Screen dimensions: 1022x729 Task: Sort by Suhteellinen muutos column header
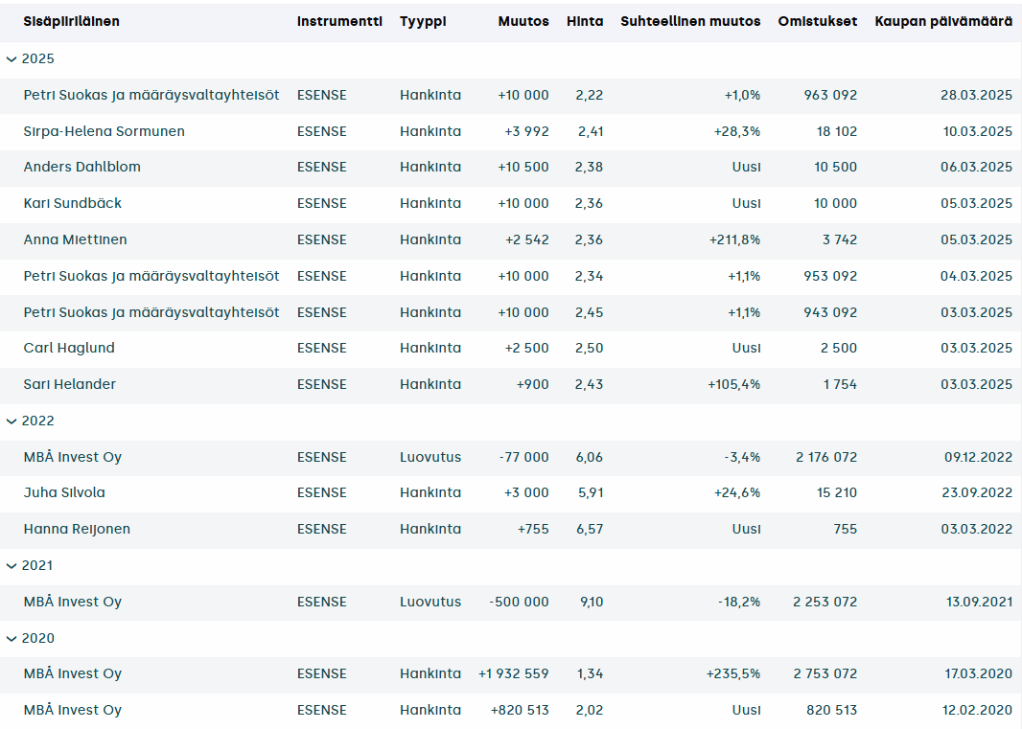click(690, 21)
